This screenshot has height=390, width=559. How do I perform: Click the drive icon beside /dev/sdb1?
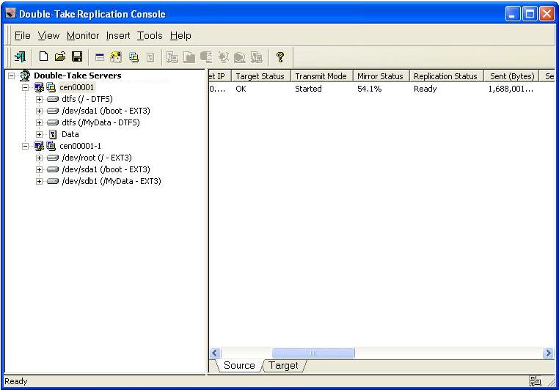[53, 181]
